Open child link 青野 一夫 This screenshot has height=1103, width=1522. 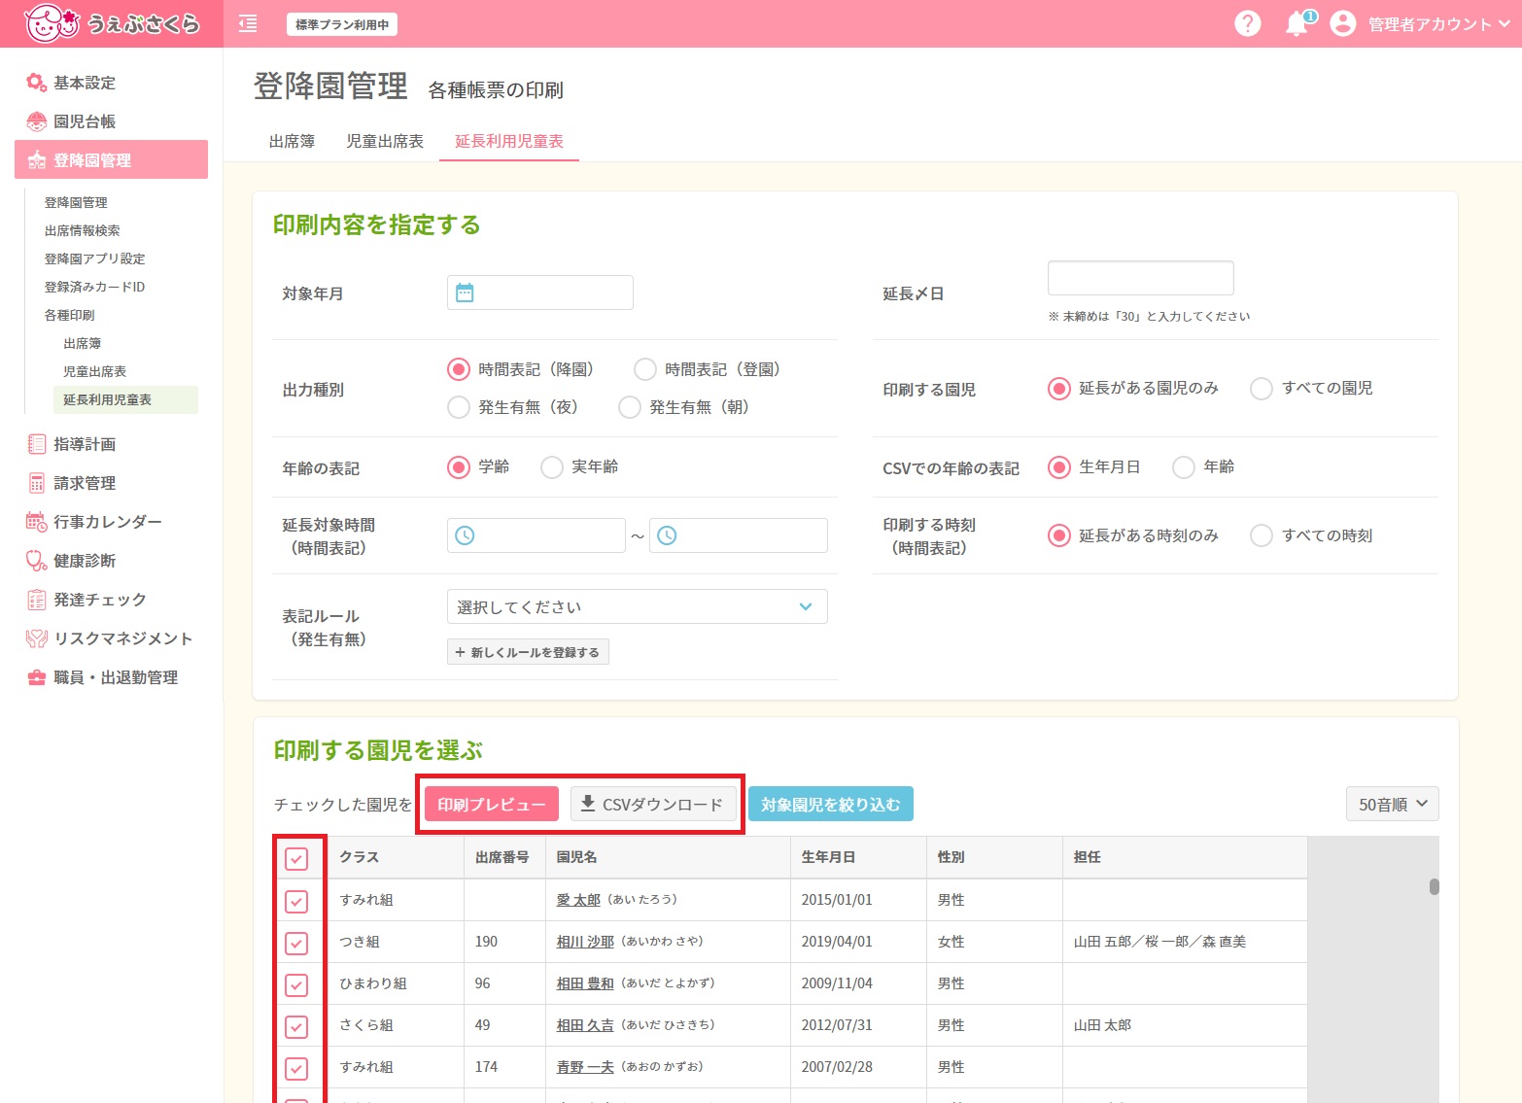point(585,1067)
